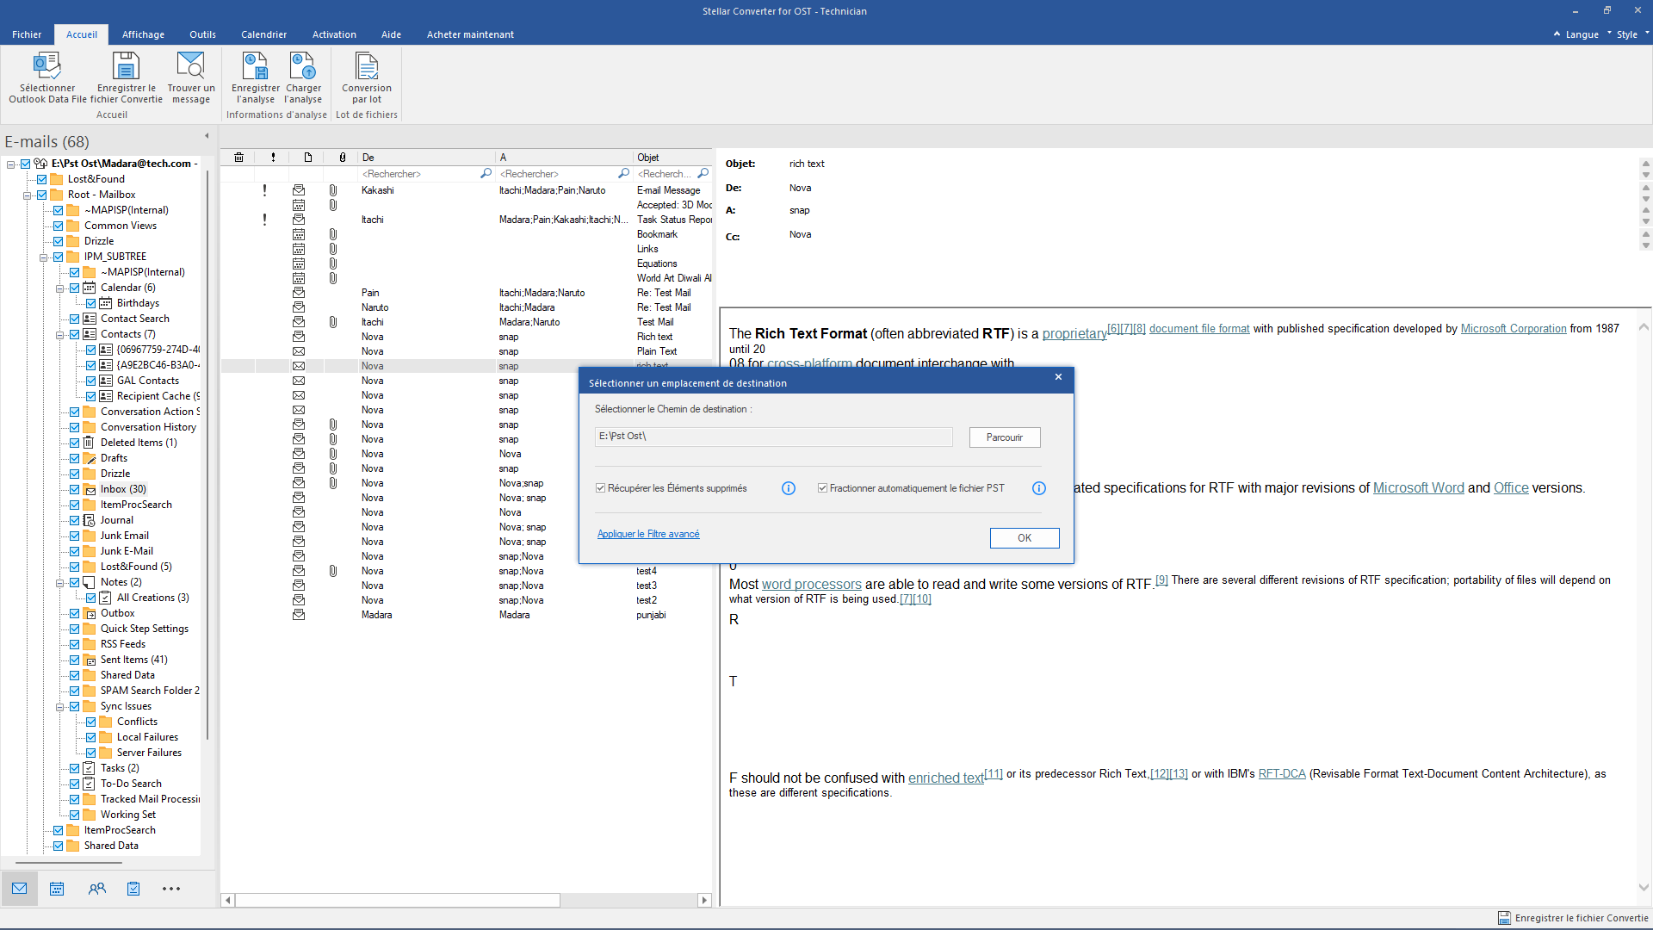Click scroll right arrow of email list
1653x930 pixels.
704,900
